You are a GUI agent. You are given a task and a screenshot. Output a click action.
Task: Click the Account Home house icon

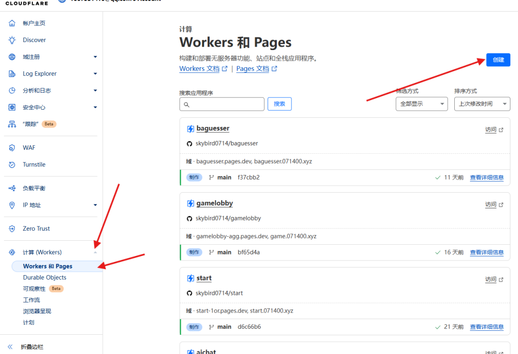pos(12,23)
